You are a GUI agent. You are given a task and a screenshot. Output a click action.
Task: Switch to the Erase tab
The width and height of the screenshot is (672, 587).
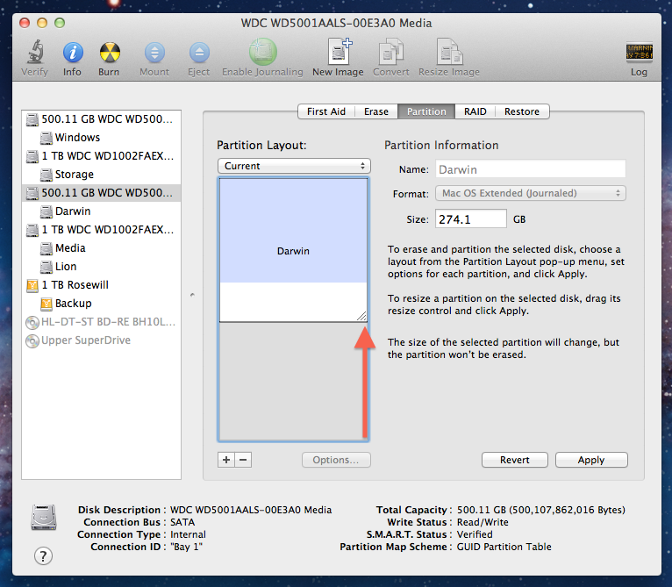(x=376, y=111)
